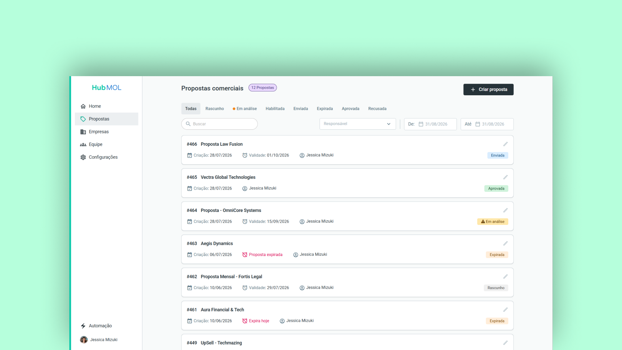Click the 12 Propostas count badge
622x350 pixels.
click(x=262, y=87)
